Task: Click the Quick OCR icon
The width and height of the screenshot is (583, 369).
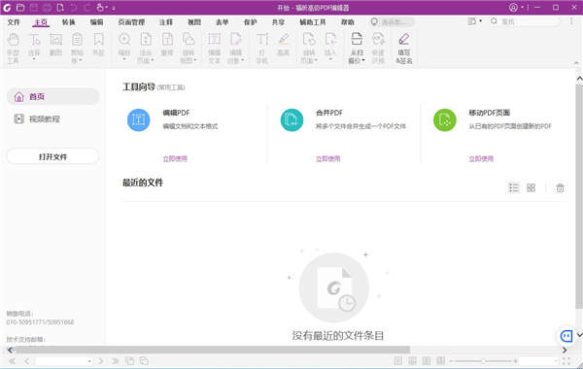Action: click(x=378, y=40)
